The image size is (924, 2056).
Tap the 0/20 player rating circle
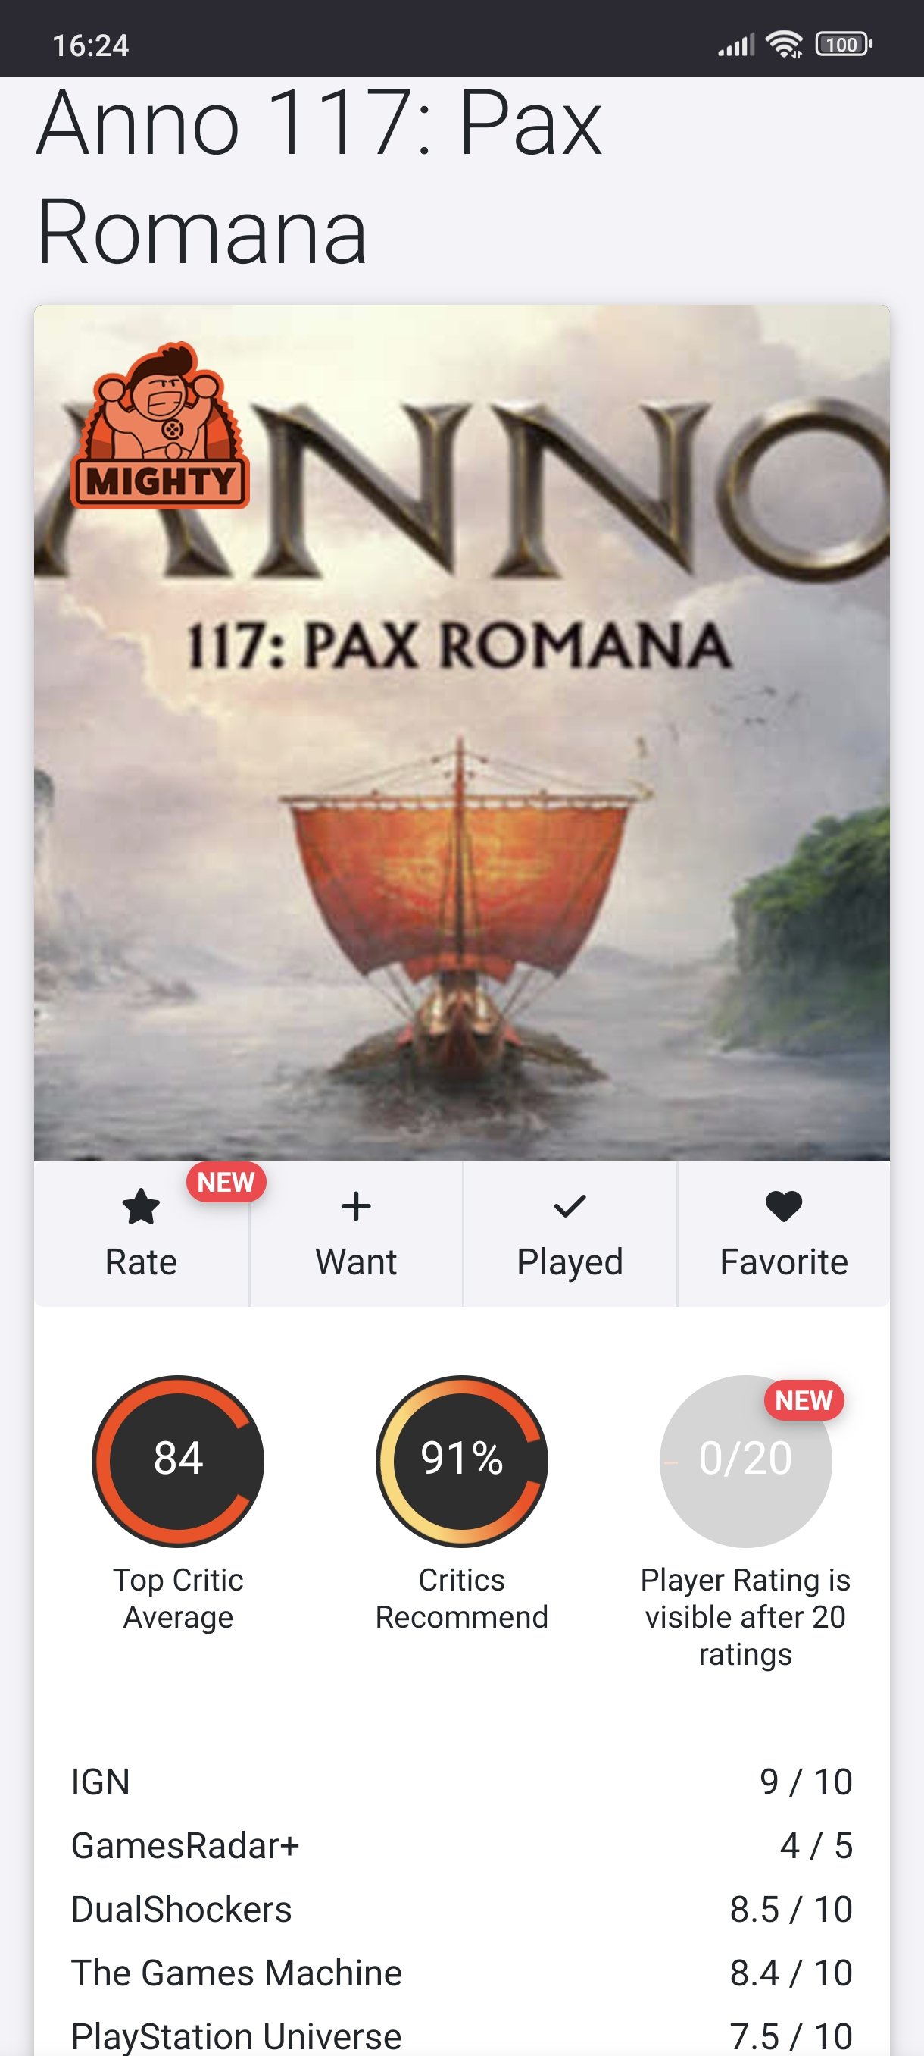tap(745, 1461)
